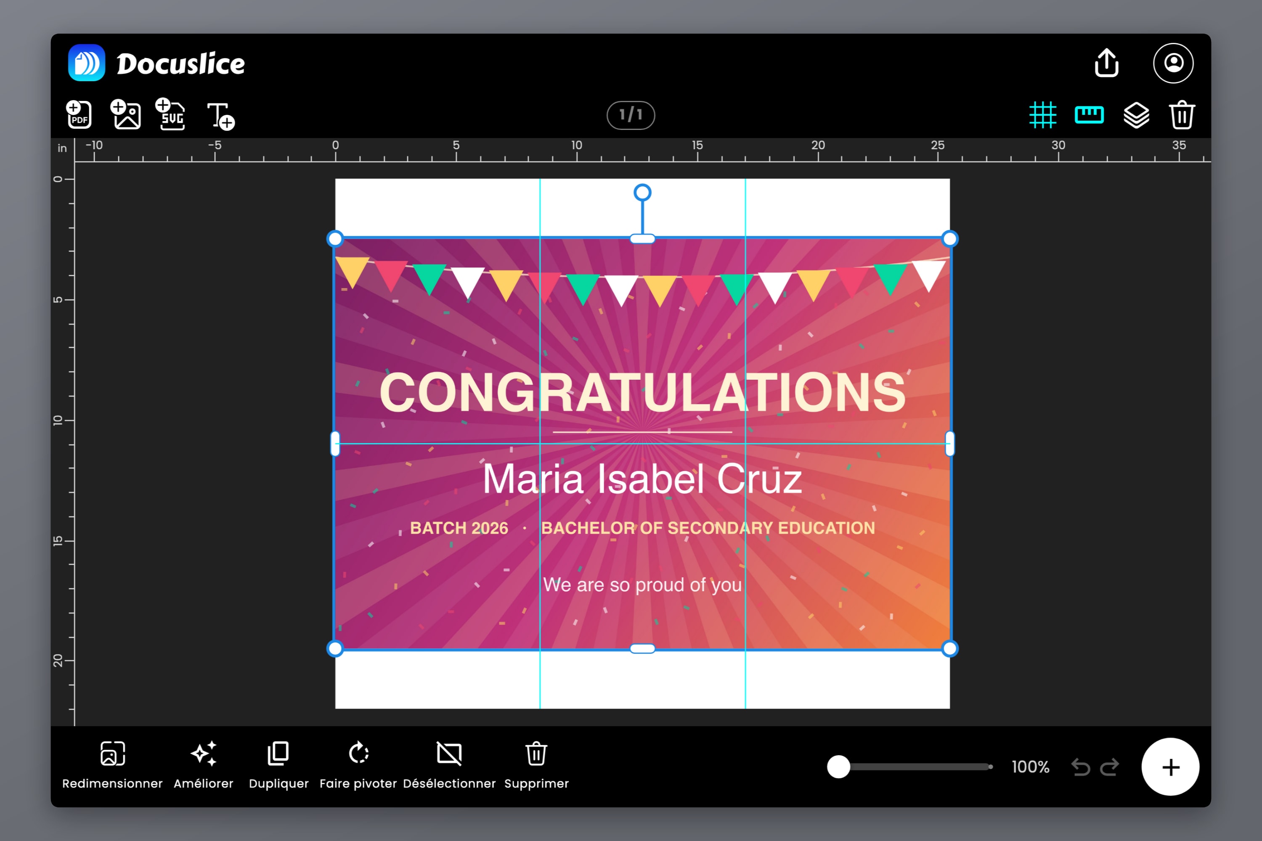1262x841 pixels.
Task: Click the Docuslice app logo icon
Action: (86, 63)
